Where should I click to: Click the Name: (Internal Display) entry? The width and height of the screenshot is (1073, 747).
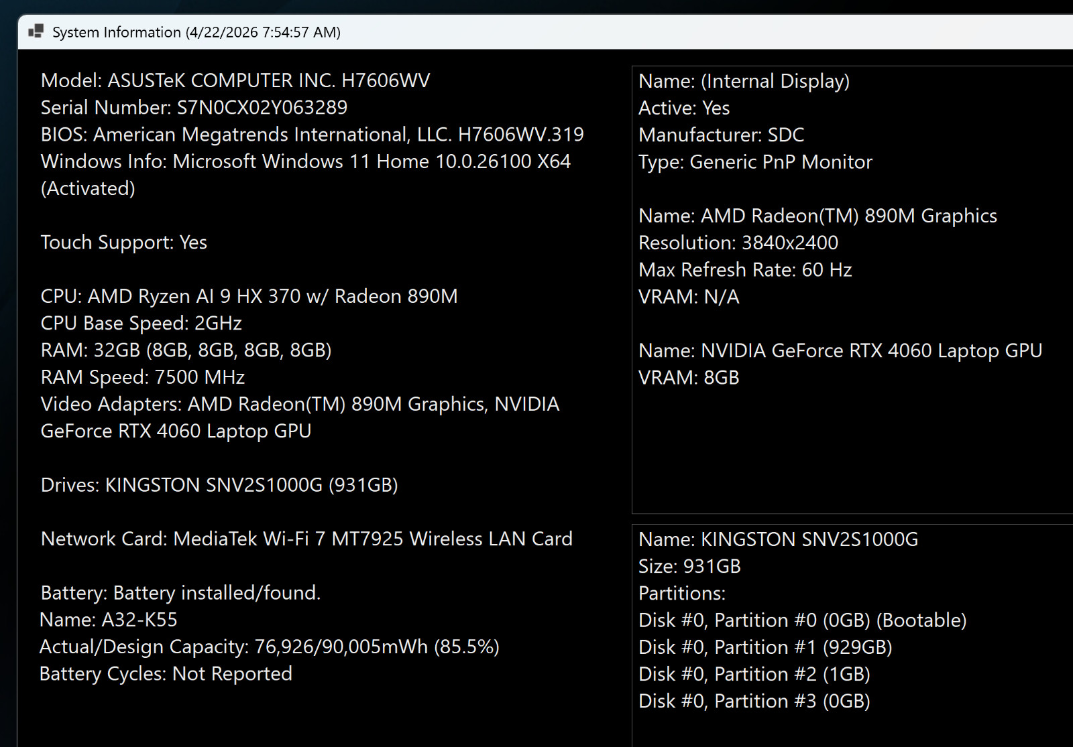tap(744, 81)
